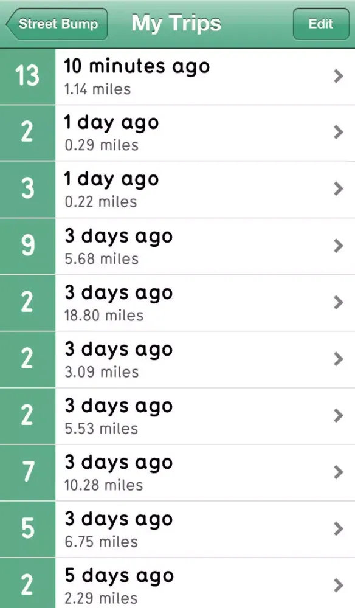The height and width of the screenshot is (608, 355).
Task: Tap the My Trips title bar
Action: tap(176, 23)
